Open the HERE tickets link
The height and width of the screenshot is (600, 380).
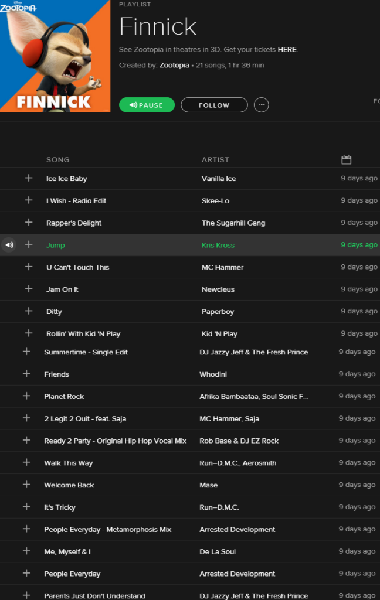(287, 49)
